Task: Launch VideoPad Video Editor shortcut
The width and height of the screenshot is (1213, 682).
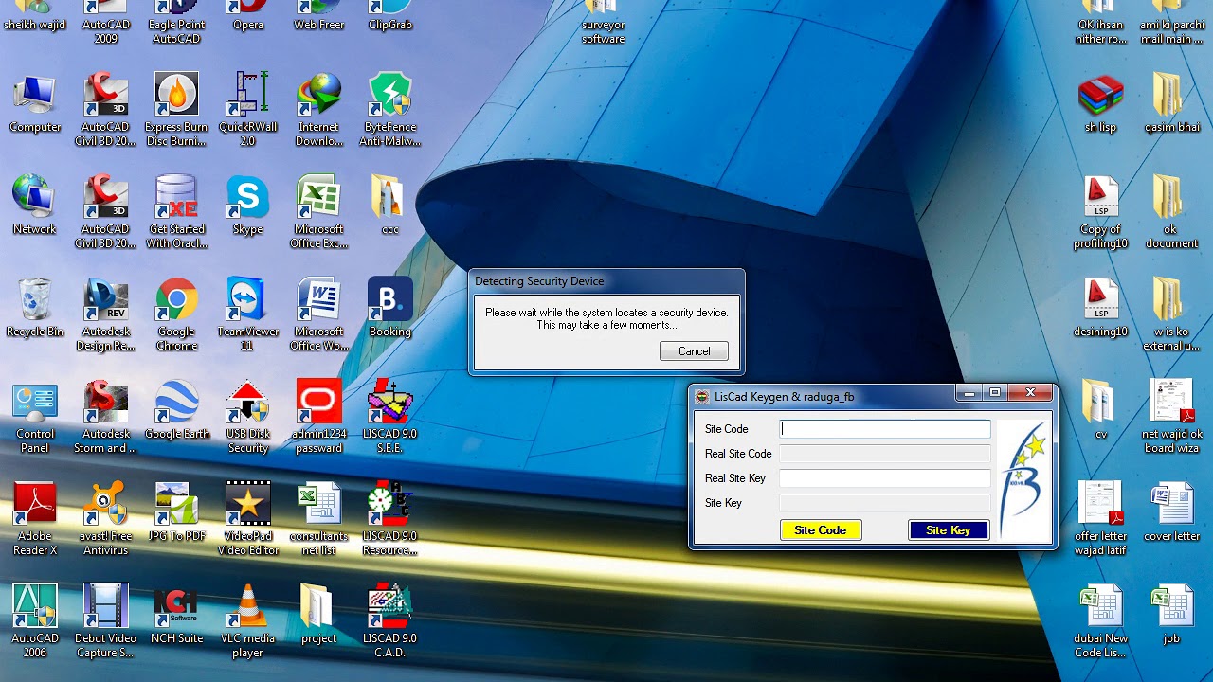Action: [x=247, y=519]
